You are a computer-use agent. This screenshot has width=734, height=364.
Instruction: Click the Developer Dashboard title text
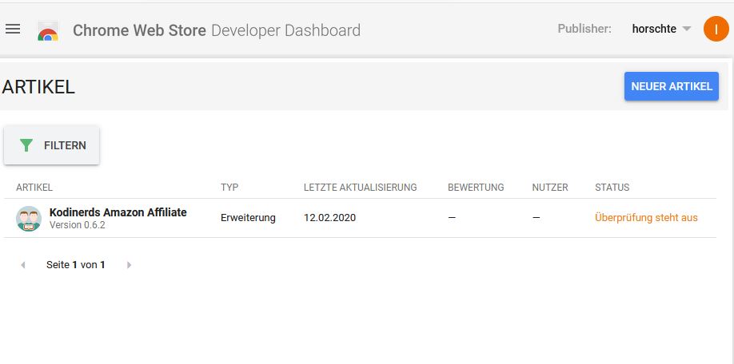286,30
